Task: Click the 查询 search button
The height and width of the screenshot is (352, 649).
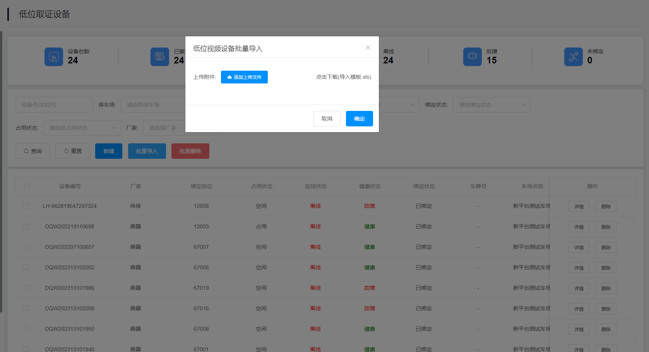Action: point(33,151)
